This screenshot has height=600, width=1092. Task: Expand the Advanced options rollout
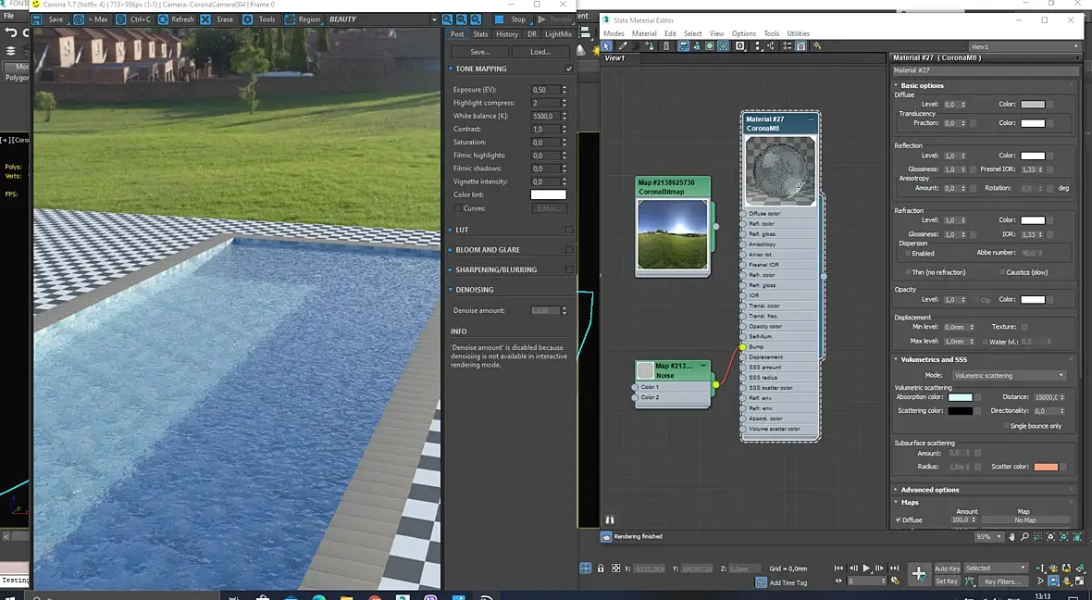(929, 490)
